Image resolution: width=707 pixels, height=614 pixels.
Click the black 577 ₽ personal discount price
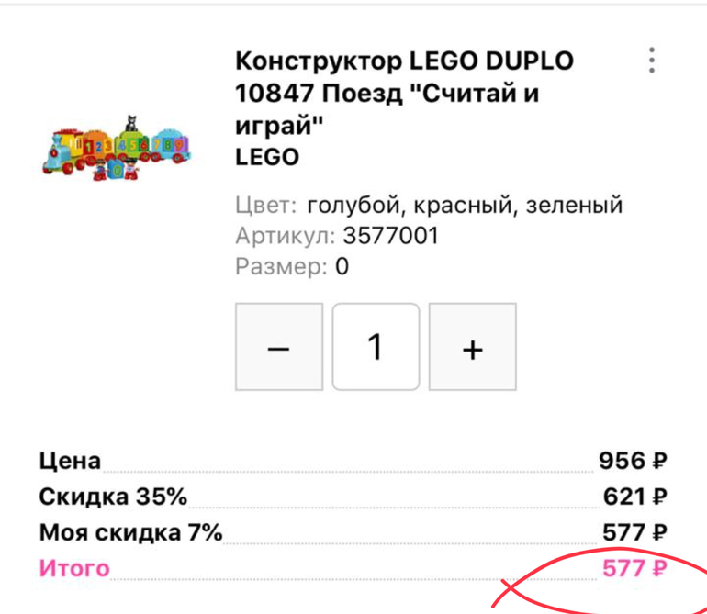pyautogui.click(x=634, y=532)
